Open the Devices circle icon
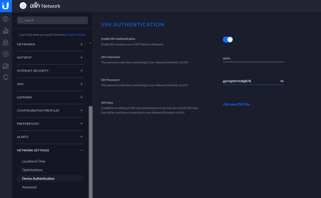 6,54
